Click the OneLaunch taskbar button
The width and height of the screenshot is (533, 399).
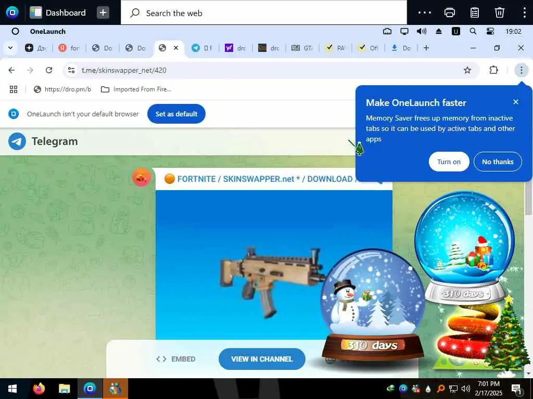(90, 389)
